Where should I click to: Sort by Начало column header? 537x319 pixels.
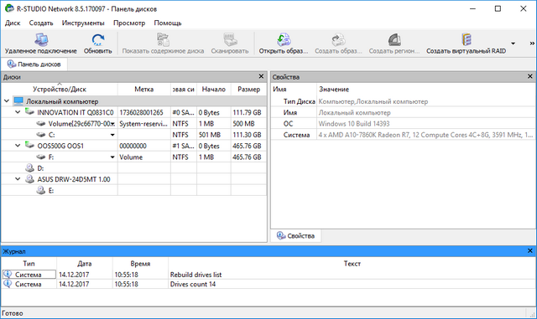tap(214, 90)
